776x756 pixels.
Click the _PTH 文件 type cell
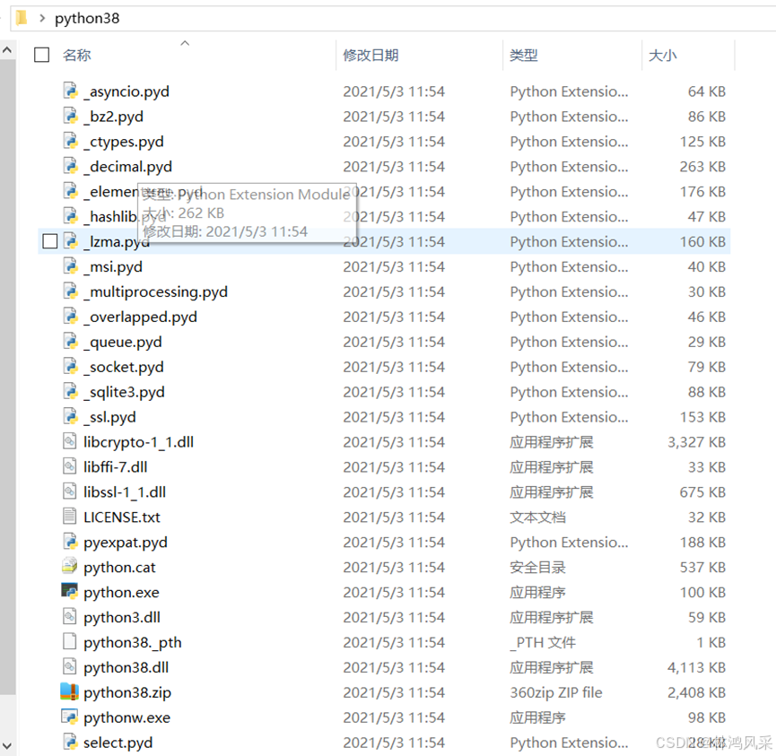tap(543, 643)
